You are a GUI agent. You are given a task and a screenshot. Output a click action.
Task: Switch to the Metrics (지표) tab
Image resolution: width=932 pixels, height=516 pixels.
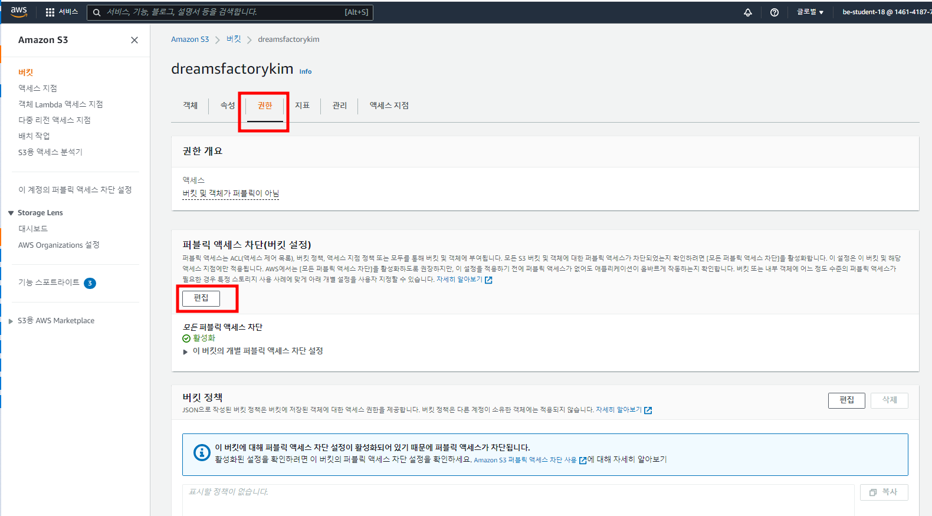[302, 106]
